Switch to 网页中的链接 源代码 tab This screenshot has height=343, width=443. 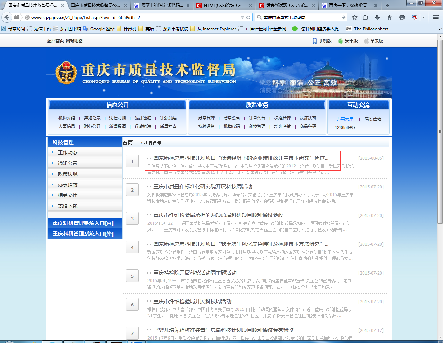pos(162,5)
